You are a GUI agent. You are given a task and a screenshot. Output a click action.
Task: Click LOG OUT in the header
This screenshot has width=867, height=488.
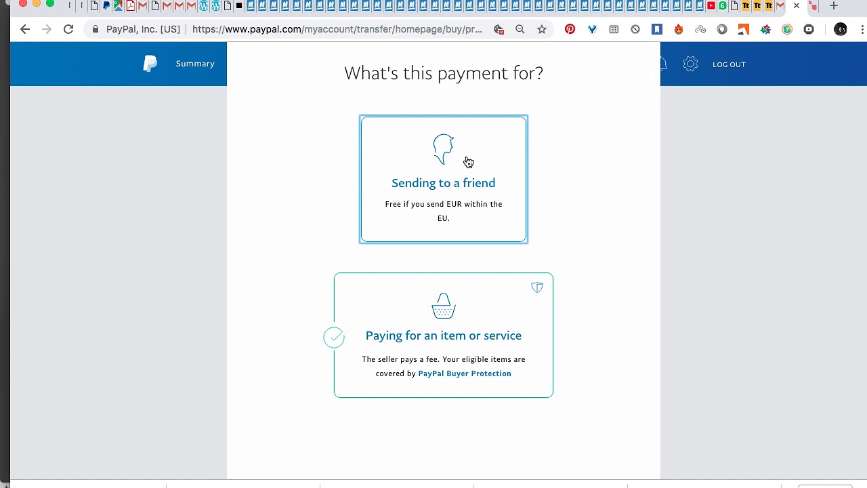point(729,64)
